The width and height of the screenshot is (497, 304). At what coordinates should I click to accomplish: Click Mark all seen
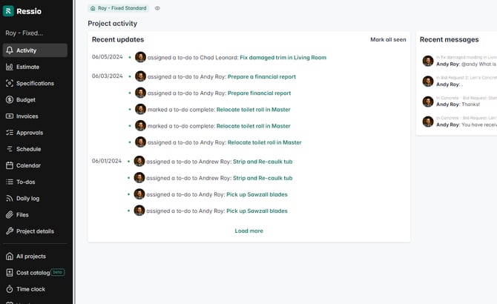coord(388,39)
